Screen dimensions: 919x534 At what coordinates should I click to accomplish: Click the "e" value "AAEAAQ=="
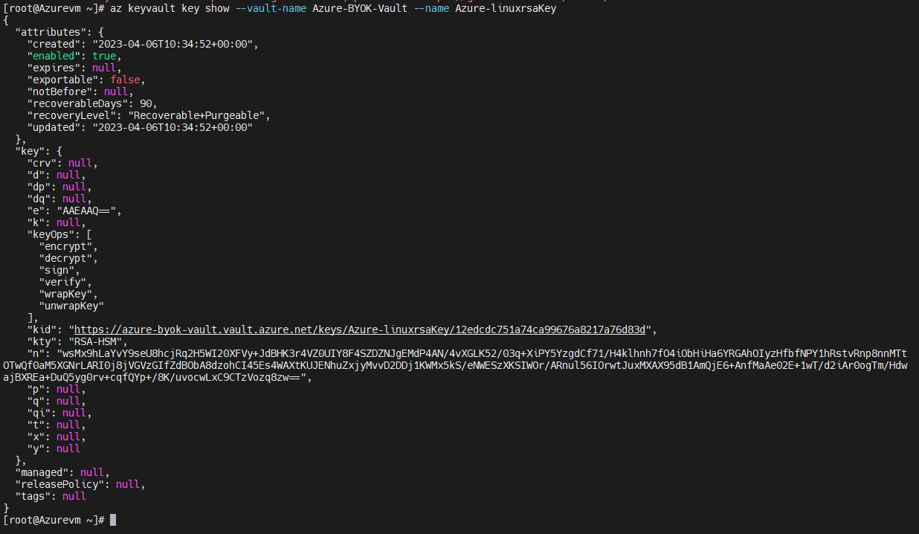(x=86, y=210)
